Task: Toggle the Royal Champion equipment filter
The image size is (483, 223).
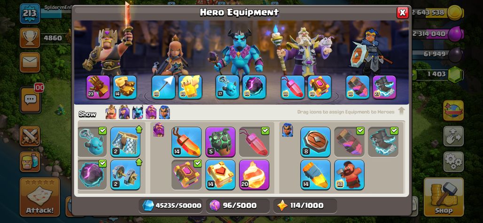Action: (164, 112)
